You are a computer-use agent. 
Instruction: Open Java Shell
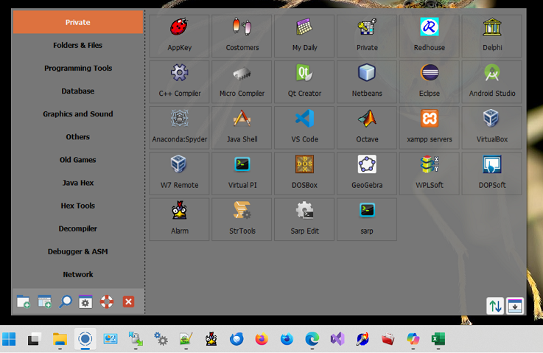coord(242,127)
